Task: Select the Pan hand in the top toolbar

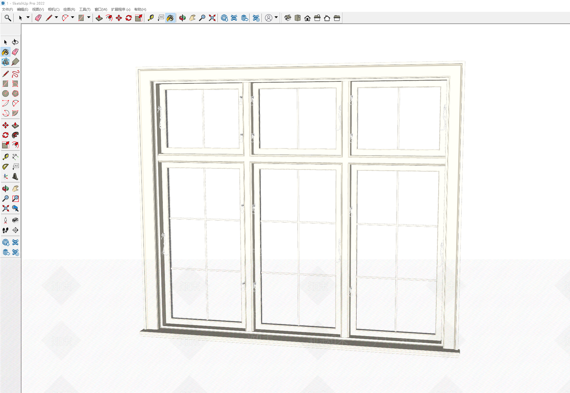Action: pyautogui.click(x=192, y=18)
